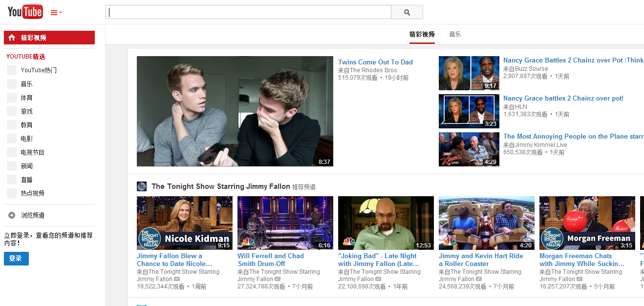Open 游戏 category in sidebar

26,111
